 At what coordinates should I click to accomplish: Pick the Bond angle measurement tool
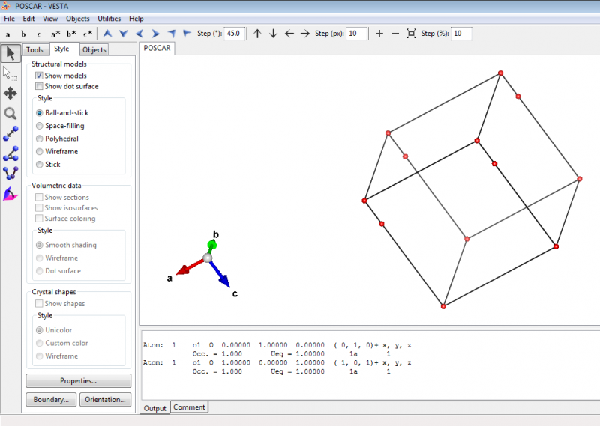[x=10, y=154]
